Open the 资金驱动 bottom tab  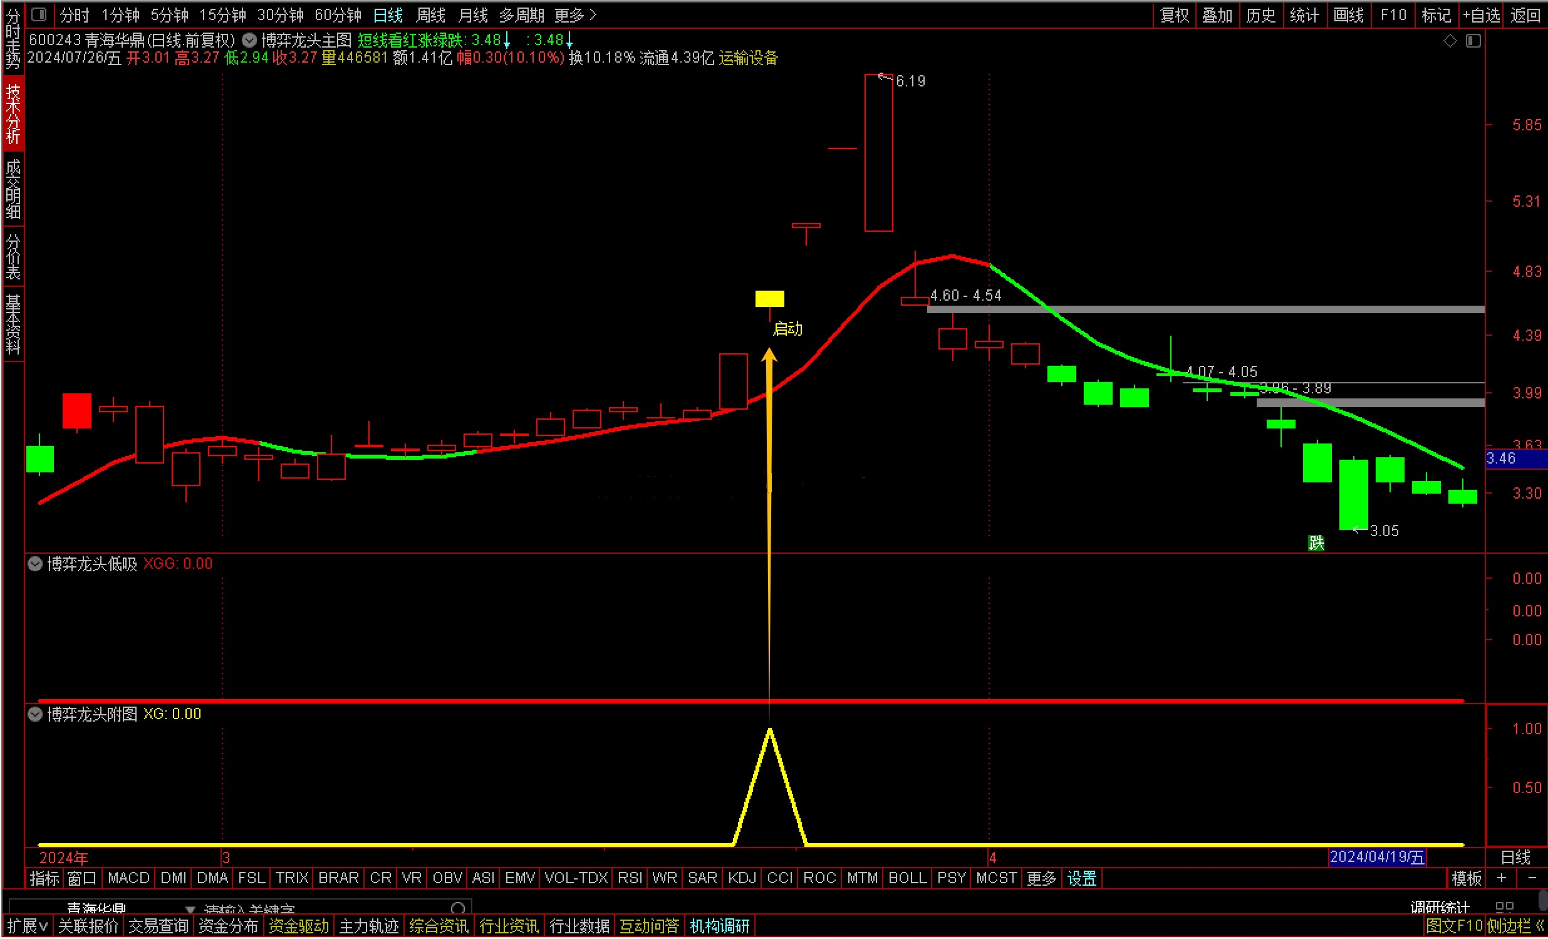pyautogui.click(x=298, y=926)
